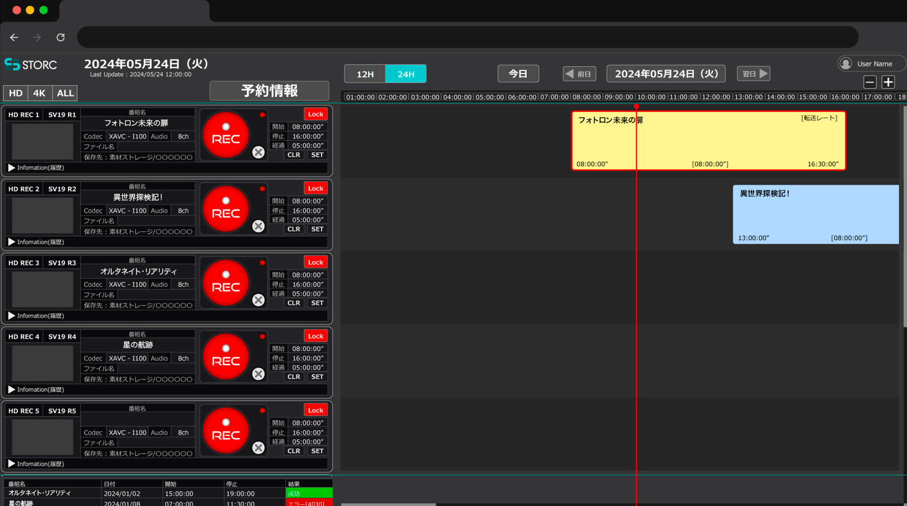Click the REC button for HD REC 3
The height and width of the screenshot is (506, 907).
click(225, 283)
